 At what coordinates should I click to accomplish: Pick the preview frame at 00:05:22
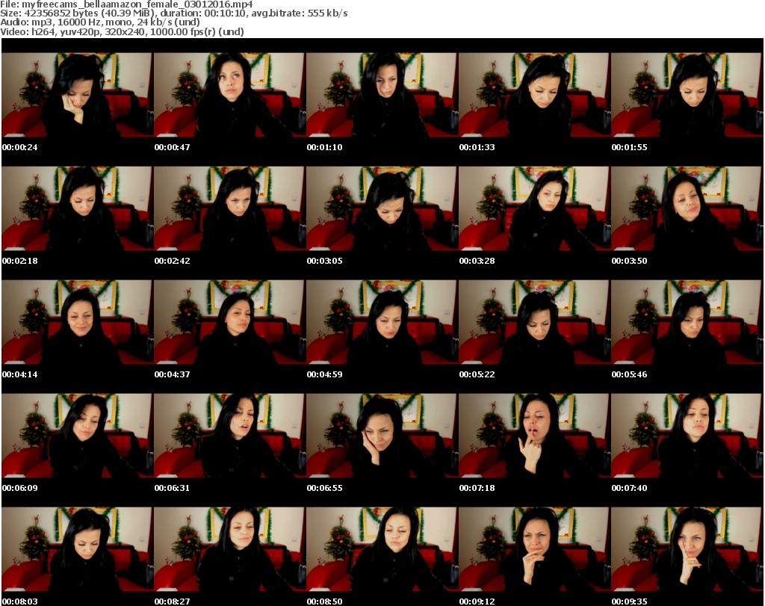coord(534,323)
